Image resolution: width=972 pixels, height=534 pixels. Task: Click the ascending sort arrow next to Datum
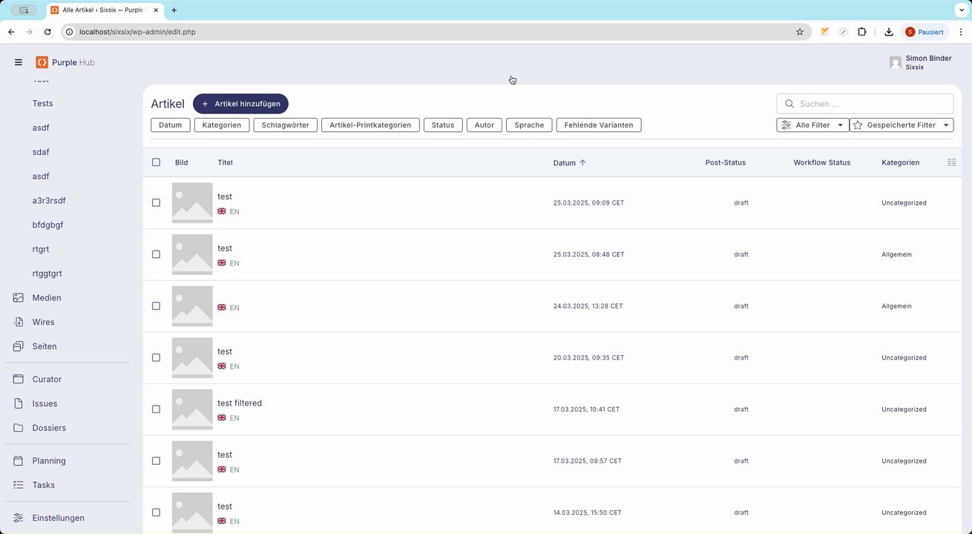coord(582,162)
